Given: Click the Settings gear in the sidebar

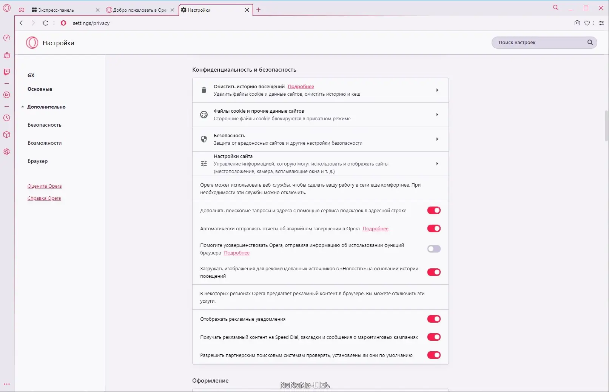Looking at the screenshot, I should [x=7, y=152].
